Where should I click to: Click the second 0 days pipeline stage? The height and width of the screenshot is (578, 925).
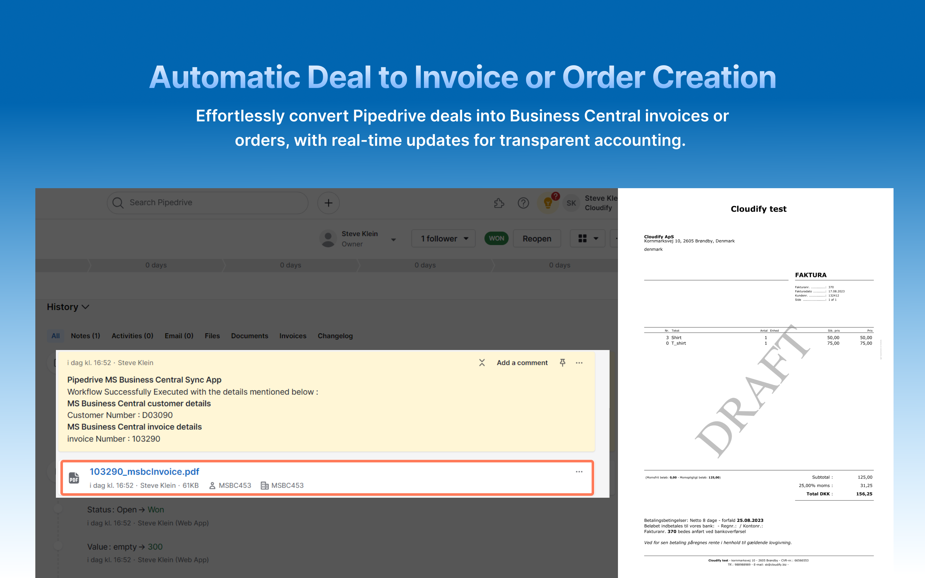coord(290,265)
